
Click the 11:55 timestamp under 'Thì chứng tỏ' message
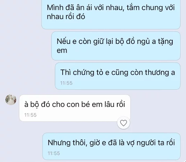pos(66,83)
